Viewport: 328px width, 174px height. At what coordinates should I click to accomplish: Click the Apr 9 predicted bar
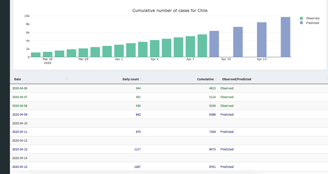214,44
